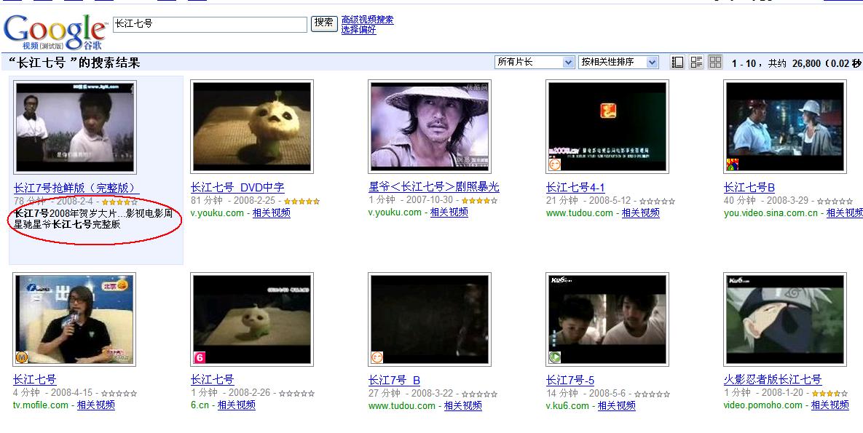Screen dimensions: 863x433
Task: Open video titled 长江7号抢鲜版（完整版）
Action: 76,188
